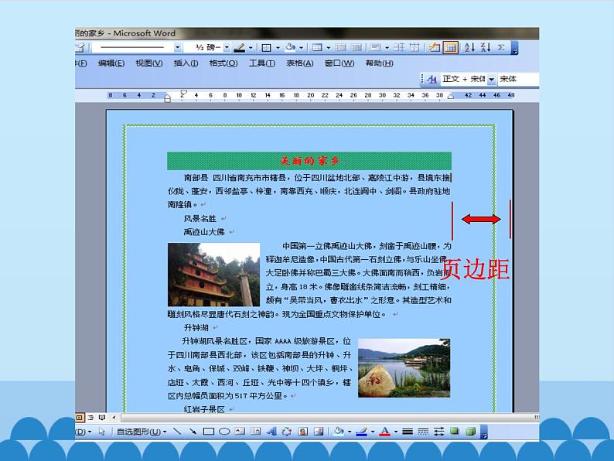
Task: Click the distribute columns evenly icon
Action: (x=414, y=47)
